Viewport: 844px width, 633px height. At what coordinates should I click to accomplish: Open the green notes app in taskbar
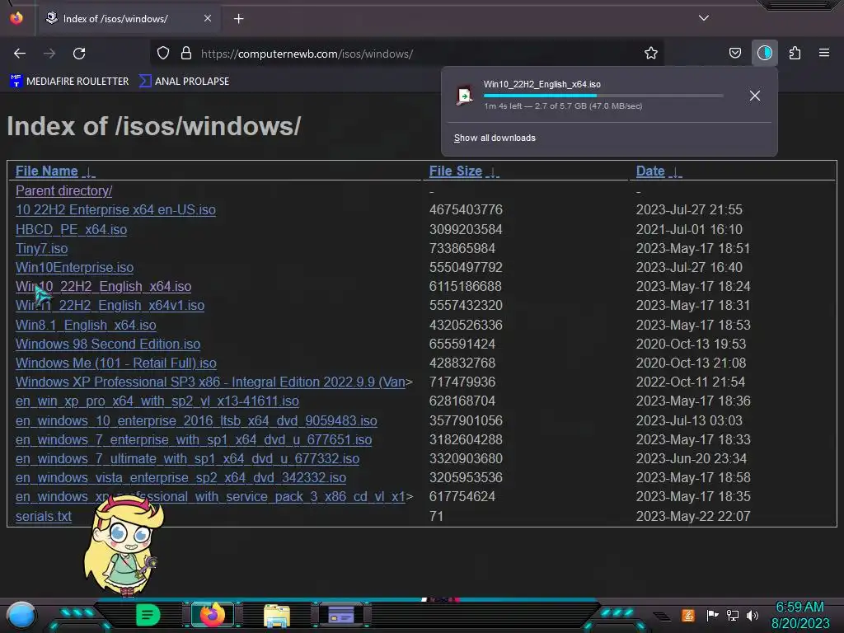(x=148, y=615)
